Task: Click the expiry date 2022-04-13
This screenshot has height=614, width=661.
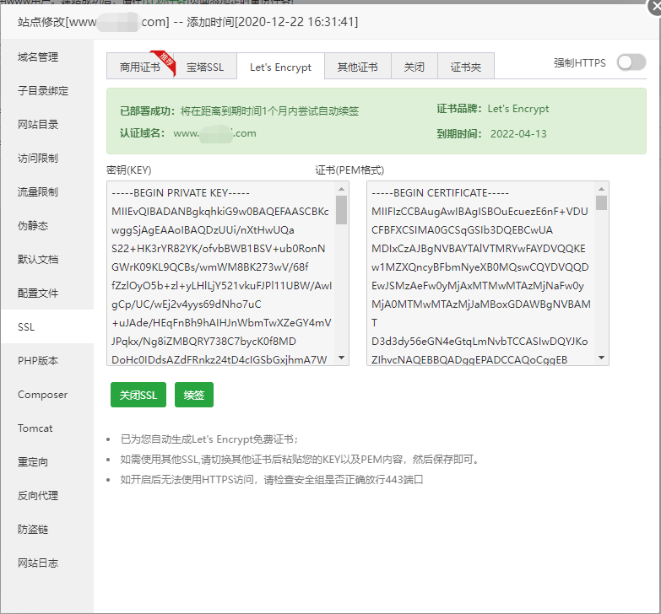Action: coord(518,133)
